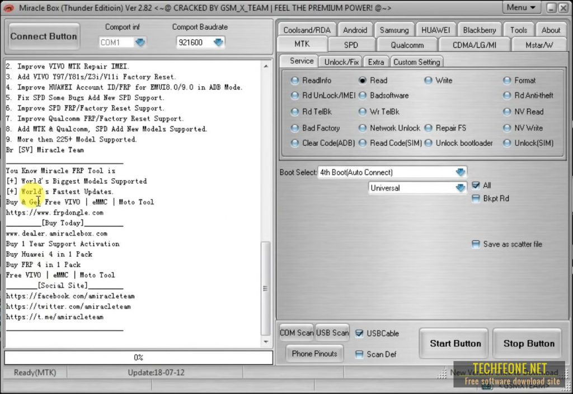Expand the Boot Select dropdown

tap(461, 172)
